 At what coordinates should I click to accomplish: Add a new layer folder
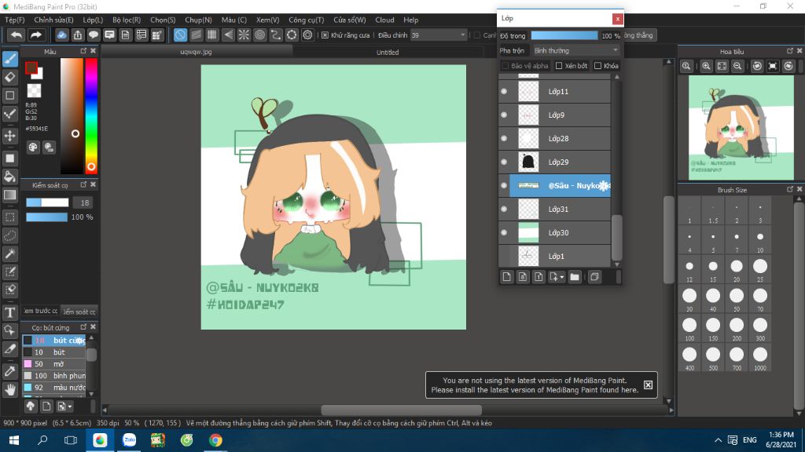[x=575, y=277]
